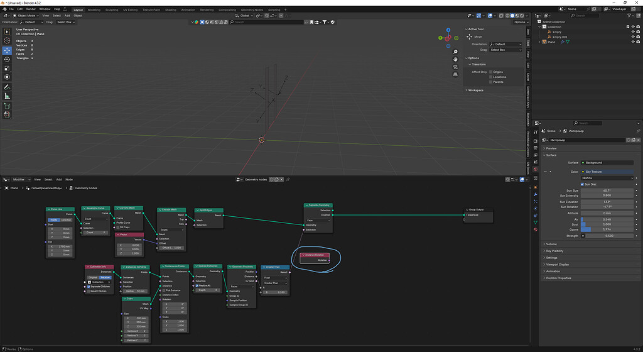Open the Output properties tab icon
The width and height of the screenshot is (643, 352).
click(536, 148)
